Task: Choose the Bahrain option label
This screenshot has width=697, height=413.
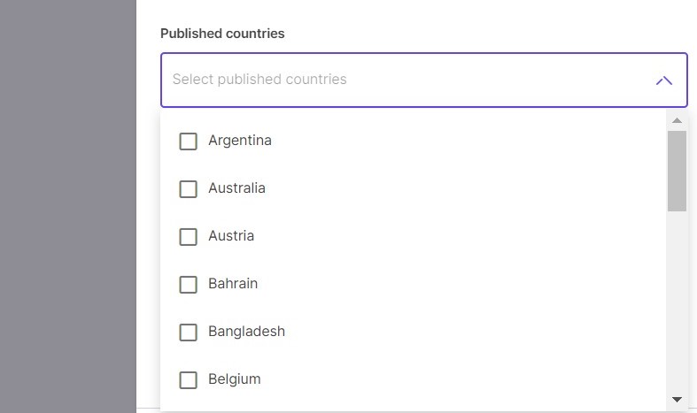Action: 233,283
